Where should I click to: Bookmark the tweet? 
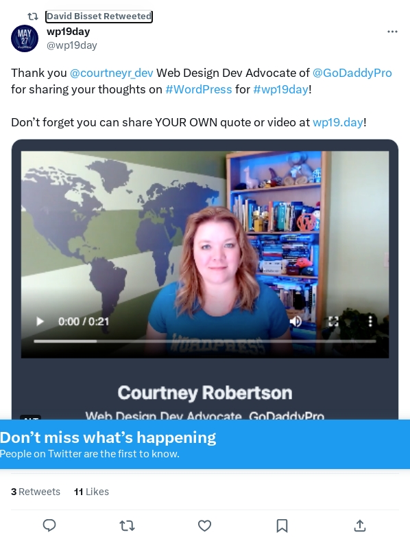pyautogui.click(x=282, y=525)
